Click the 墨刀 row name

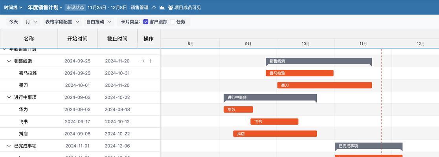click(x=23, y=85)
